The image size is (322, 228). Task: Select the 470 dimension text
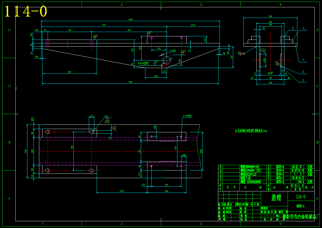(x=122, y=191)
